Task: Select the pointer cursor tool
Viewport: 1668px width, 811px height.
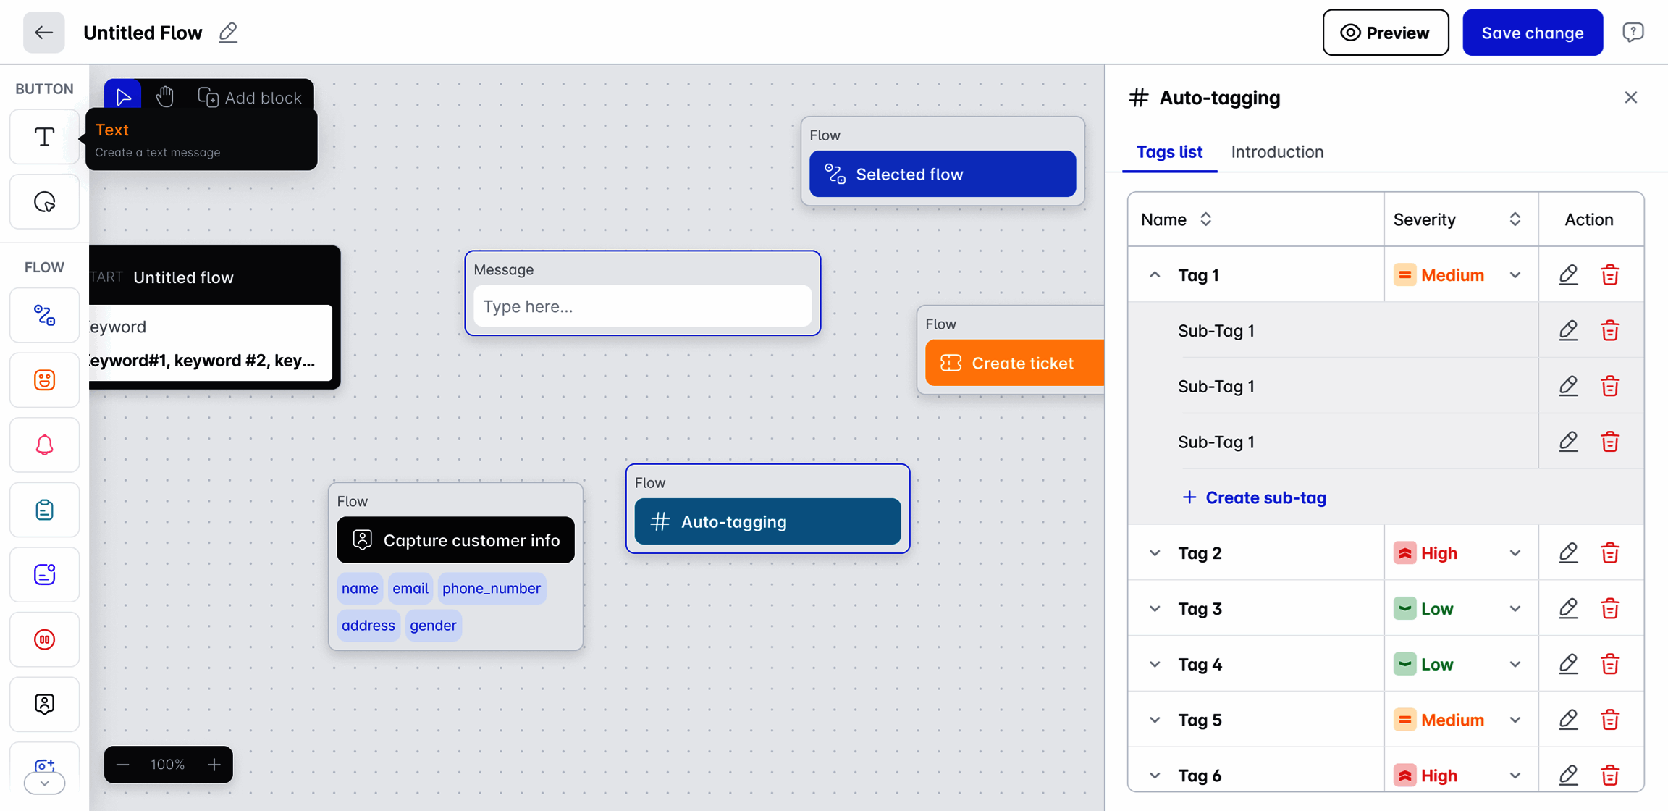Action: pyautogui.click(x=123, y=97)
